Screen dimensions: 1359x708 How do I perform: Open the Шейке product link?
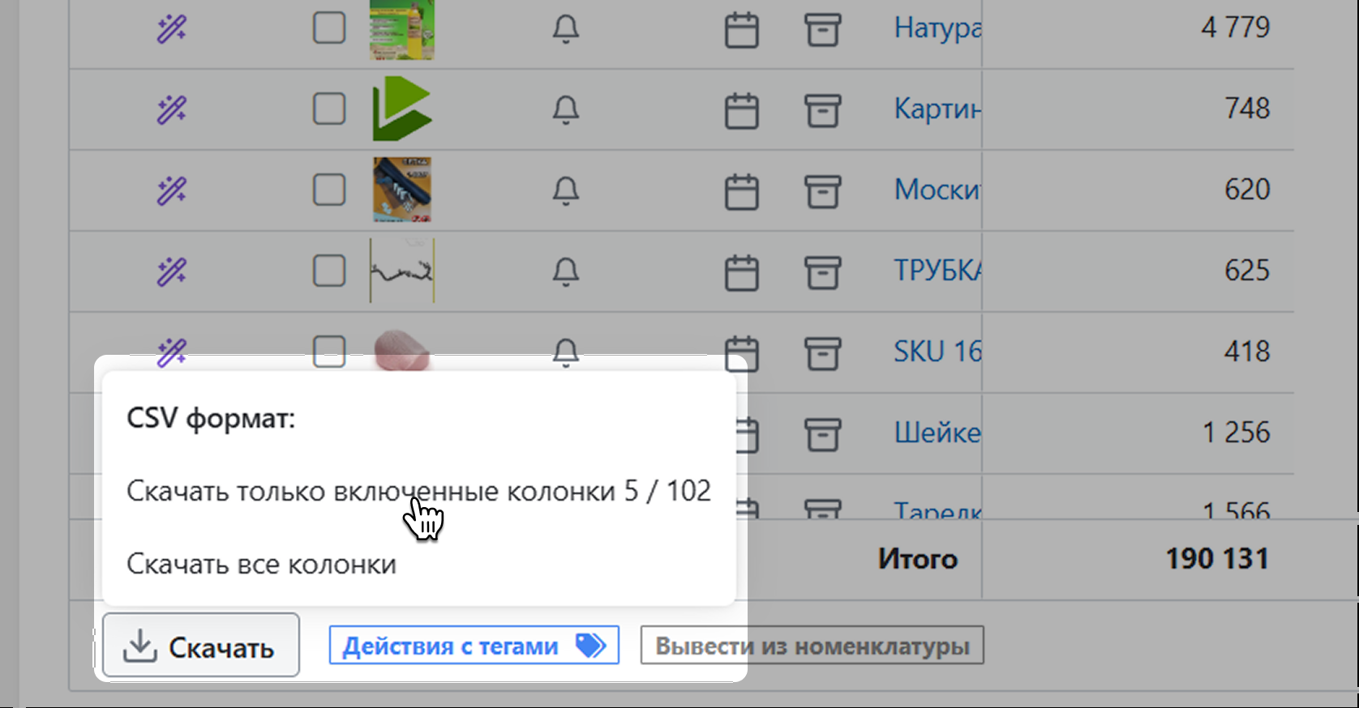coord(937,433)
